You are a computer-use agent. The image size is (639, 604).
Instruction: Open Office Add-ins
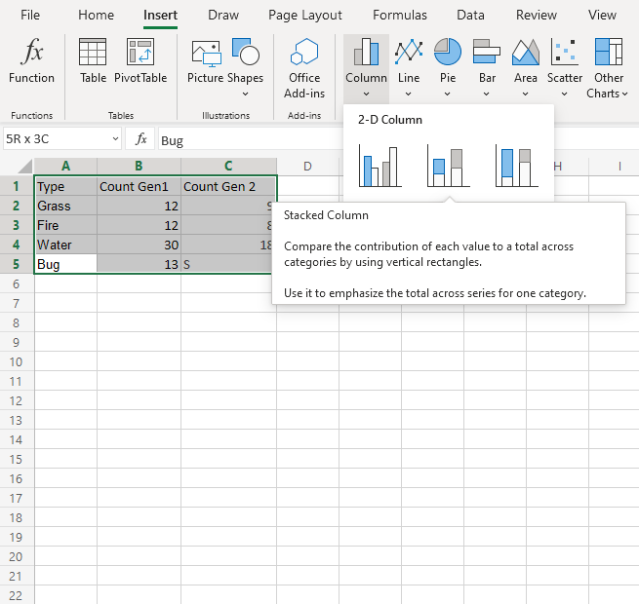tap(304, 66)
